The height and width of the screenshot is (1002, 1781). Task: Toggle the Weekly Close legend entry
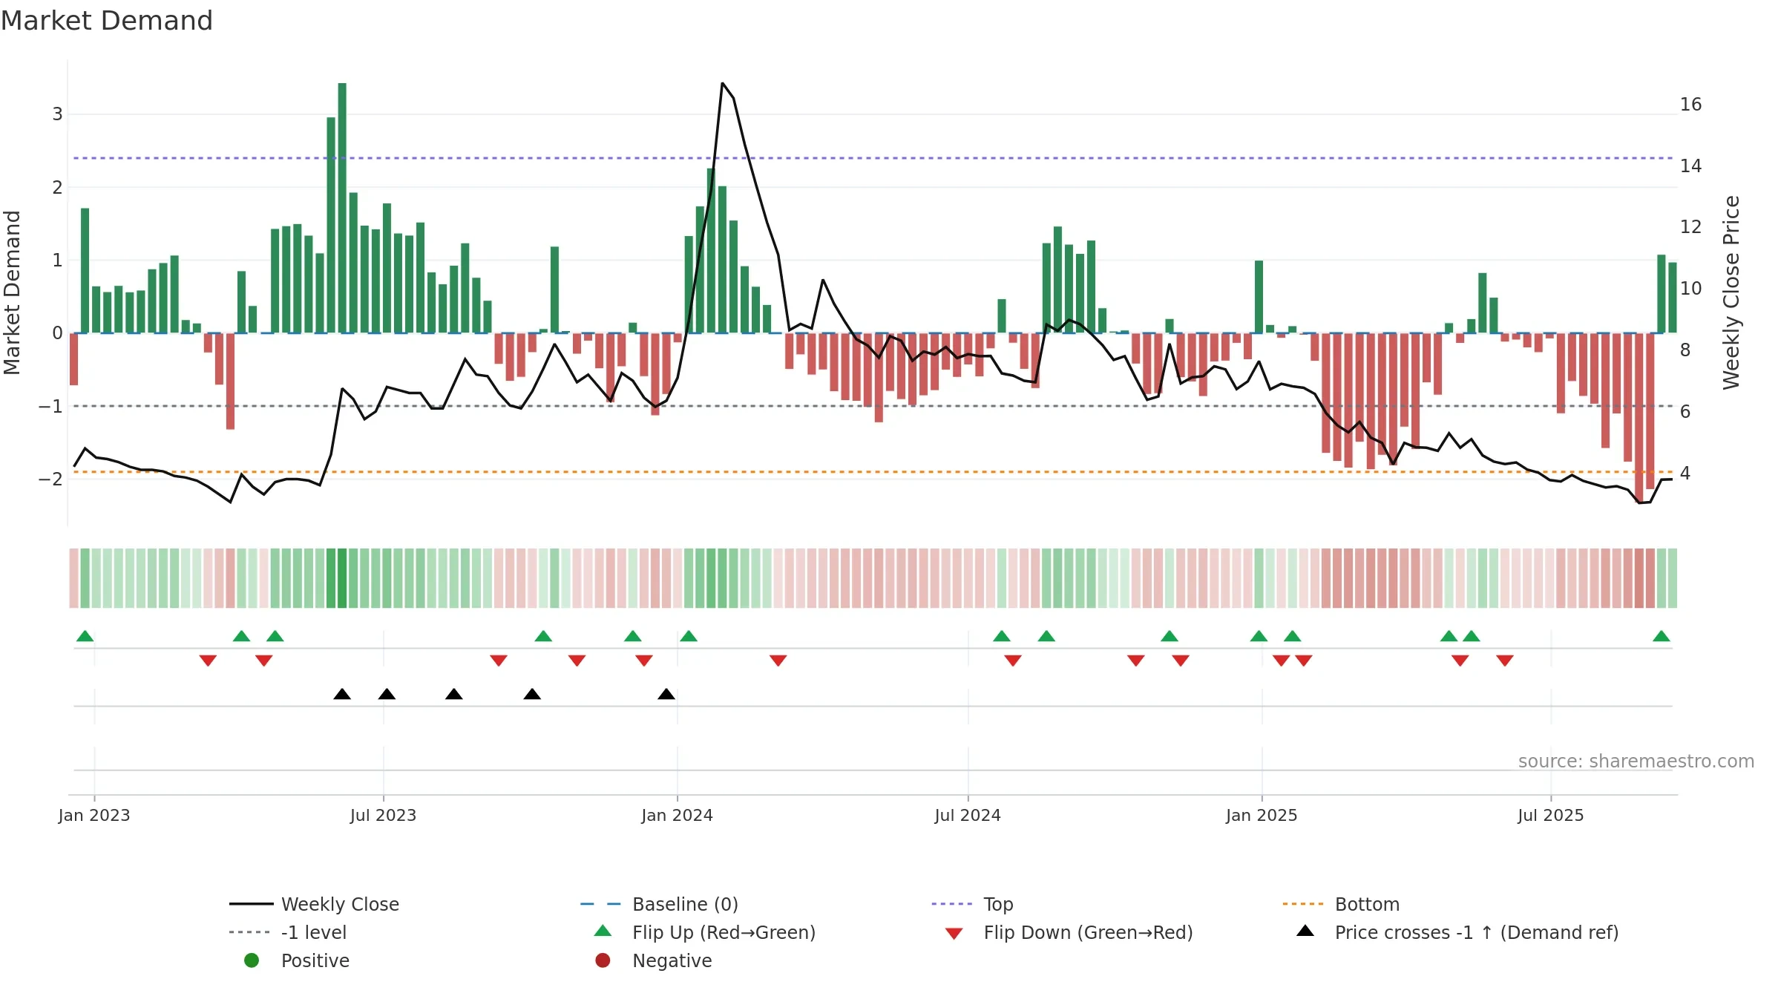(315, 904)
